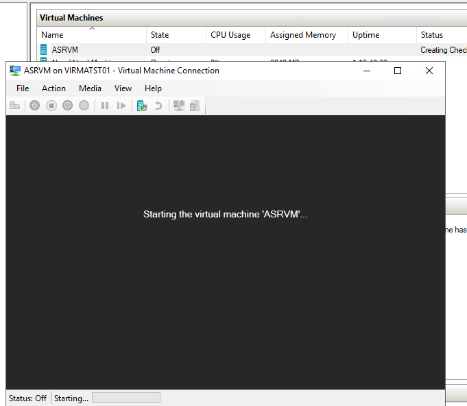
Task: Click the rightmost greyed toolbar icon
Action: point(195,106)
